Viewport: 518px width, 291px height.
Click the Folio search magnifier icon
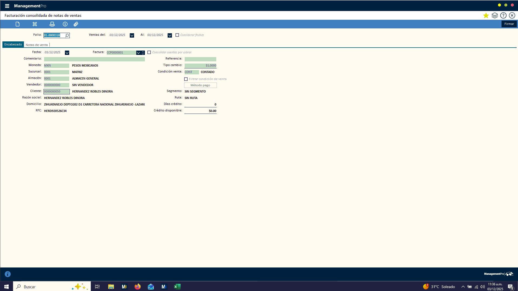click(67, 35)
